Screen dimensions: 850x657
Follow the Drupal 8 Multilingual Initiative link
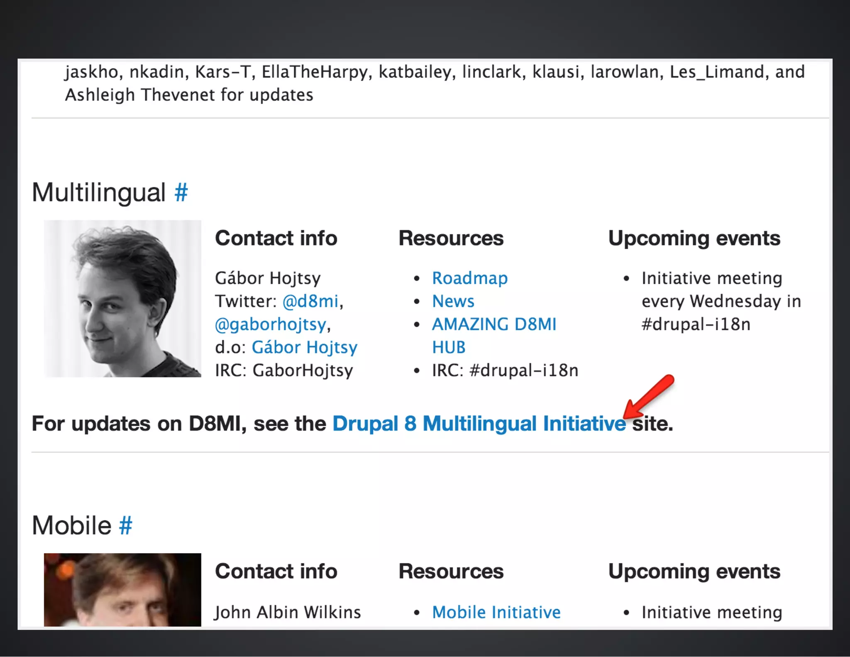[x=479, y=424]
